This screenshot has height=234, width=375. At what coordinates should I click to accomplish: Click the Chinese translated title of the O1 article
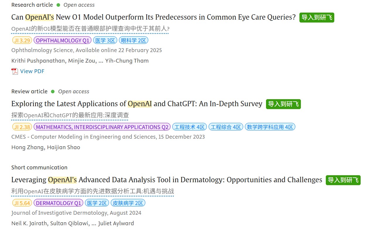click(90, 29)
